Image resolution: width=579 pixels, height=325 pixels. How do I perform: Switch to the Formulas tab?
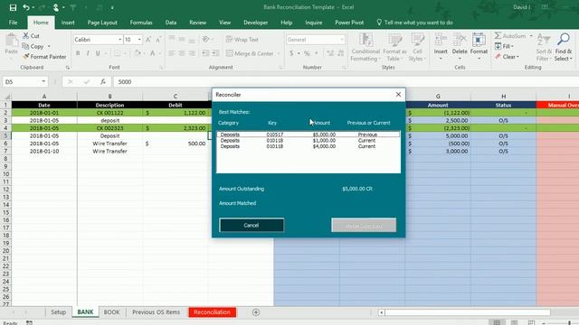[141, 23]
